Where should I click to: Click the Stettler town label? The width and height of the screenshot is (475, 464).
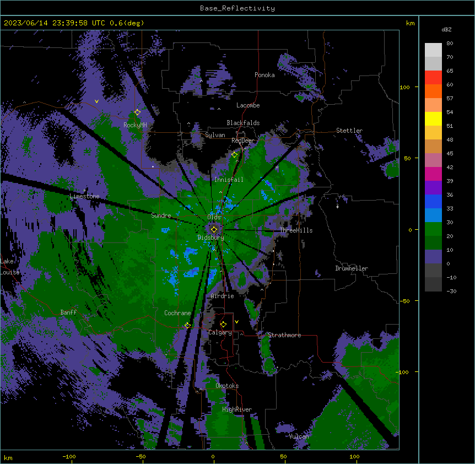coord(349,131)
